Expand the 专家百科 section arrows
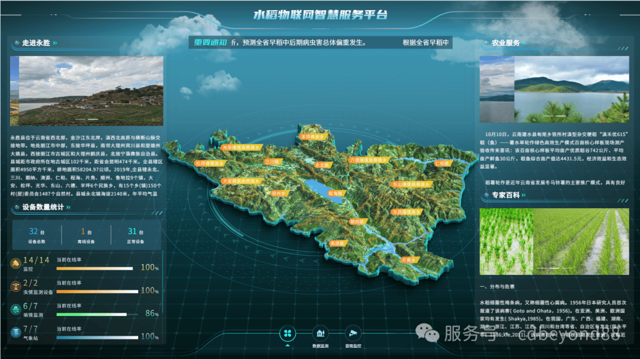 click(x=526, y=195)
